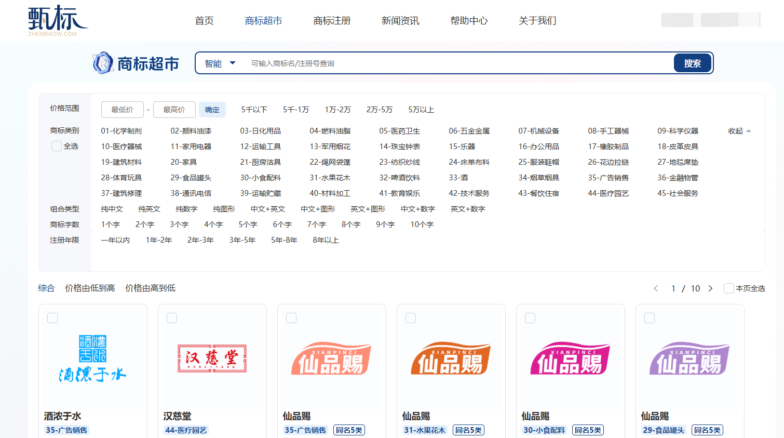Choose combination type 英文+数字
784x438 pixels.
pyautogui.click(x=468, y=209)
